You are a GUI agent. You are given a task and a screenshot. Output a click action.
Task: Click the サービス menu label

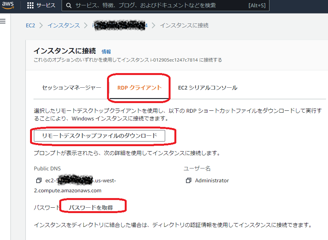(x=46, y=5)
